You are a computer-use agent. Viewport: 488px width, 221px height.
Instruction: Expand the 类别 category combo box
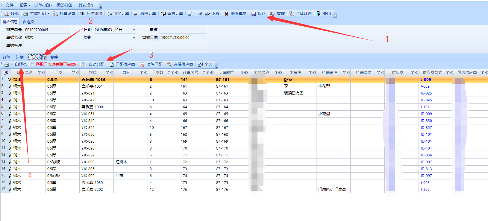134,38
